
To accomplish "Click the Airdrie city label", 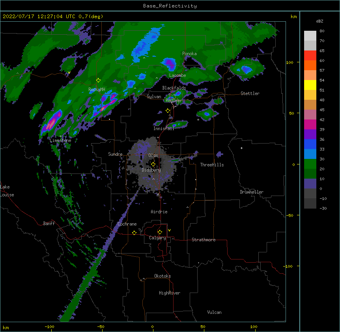I will pos(159,212).
